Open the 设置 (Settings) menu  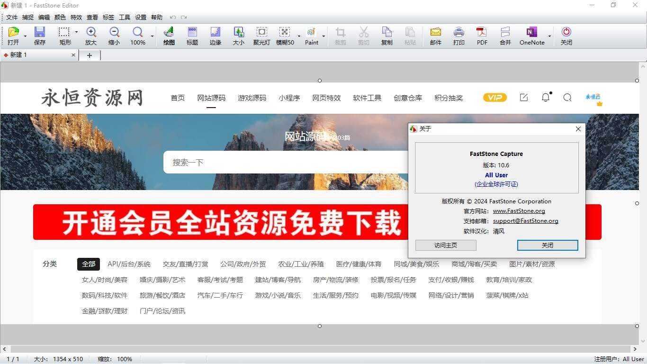(140, 17)
